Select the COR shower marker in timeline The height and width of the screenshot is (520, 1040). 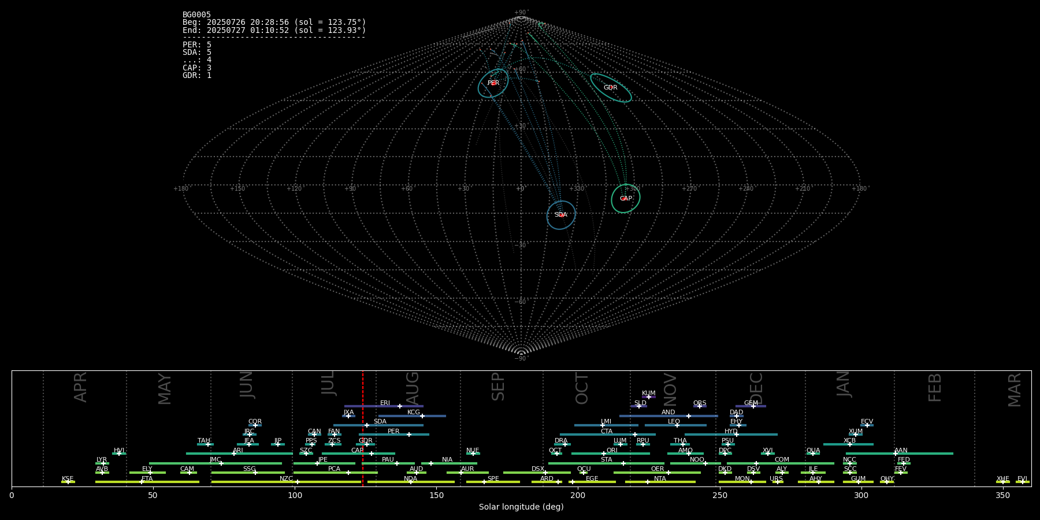[255, 425]
